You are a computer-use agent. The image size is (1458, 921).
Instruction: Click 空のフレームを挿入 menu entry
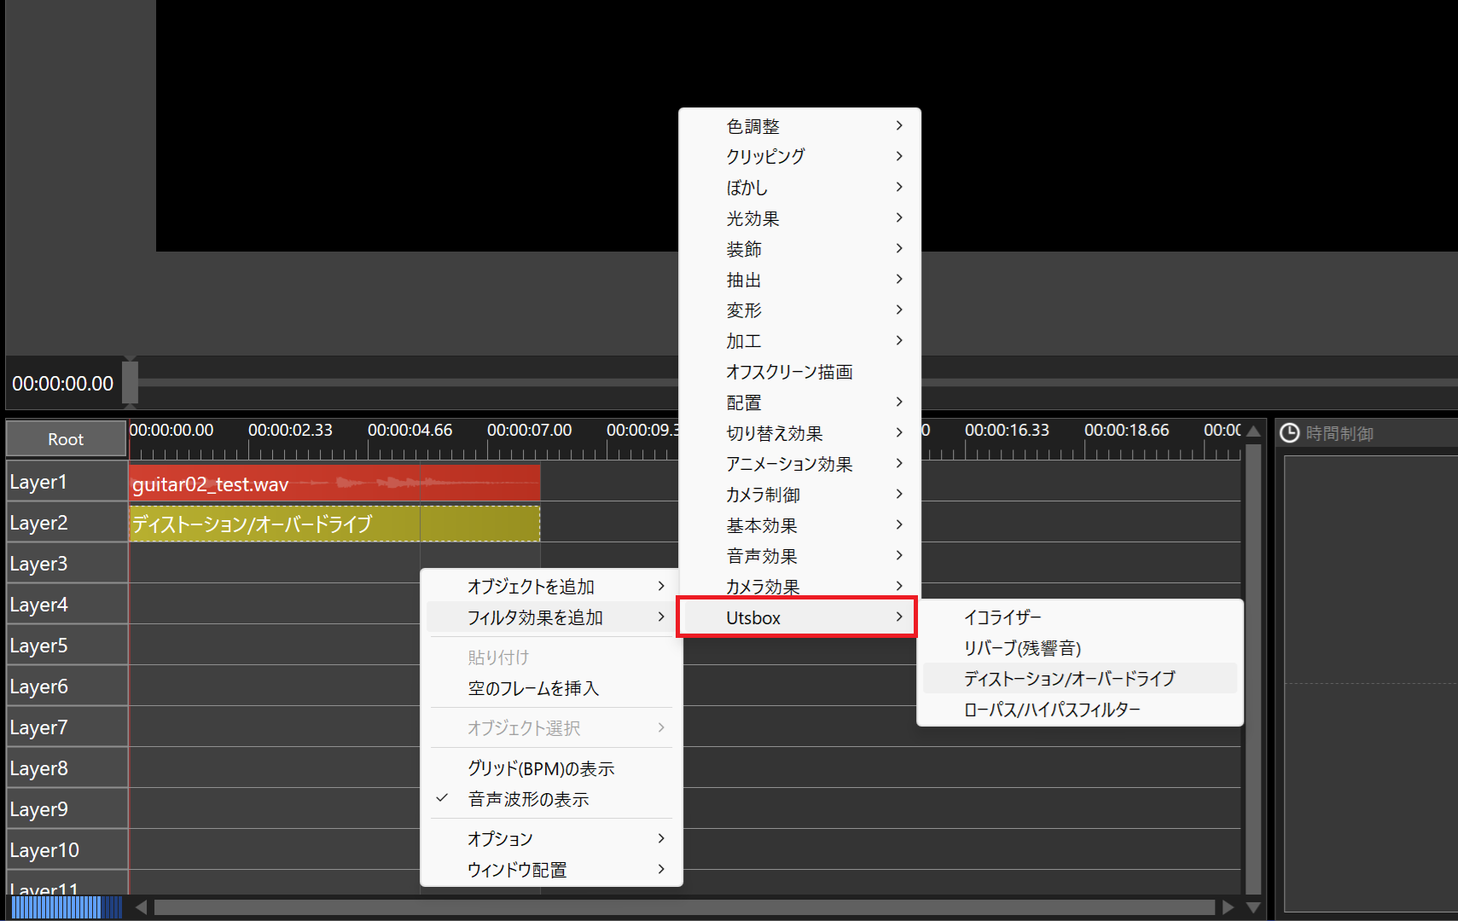tap(533, 688)
